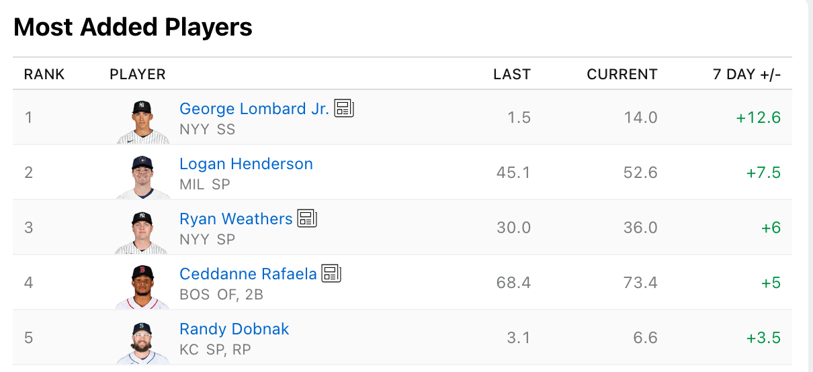Click the LAST column header
Image resolution: width=813 pixels, height=372 pixels.
point(512,74)
